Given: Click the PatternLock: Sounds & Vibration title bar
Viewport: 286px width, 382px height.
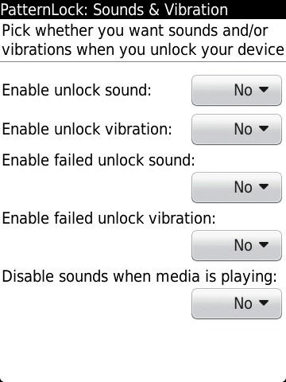Looking at the screenshot, I should tap(143, 10).
